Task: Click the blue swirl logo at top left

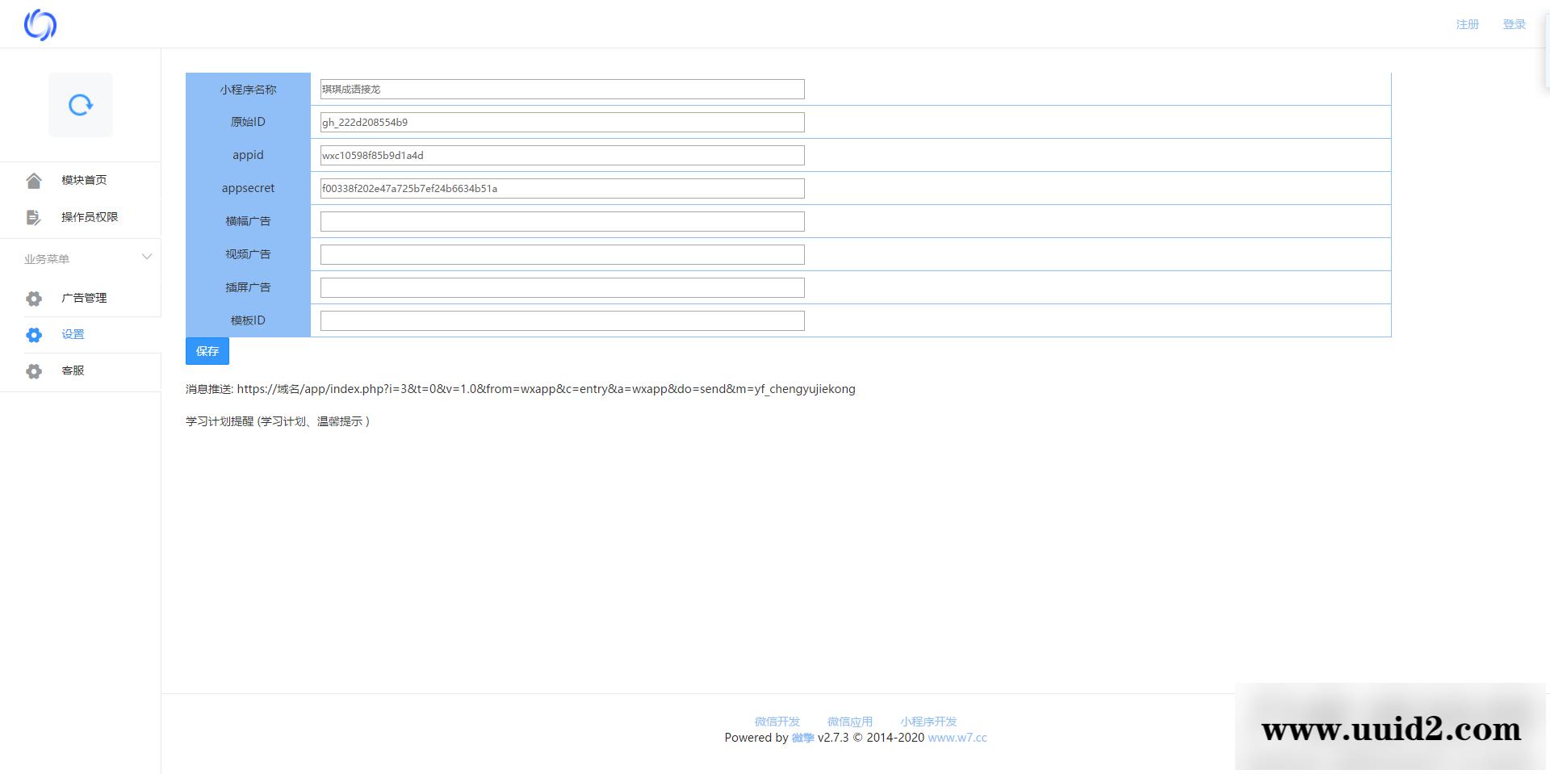Action: 40,25
